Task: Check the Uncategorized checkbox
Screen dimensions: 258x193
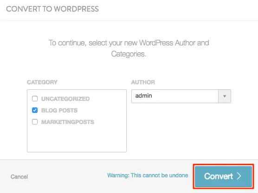Action: [x=35, y=99]
